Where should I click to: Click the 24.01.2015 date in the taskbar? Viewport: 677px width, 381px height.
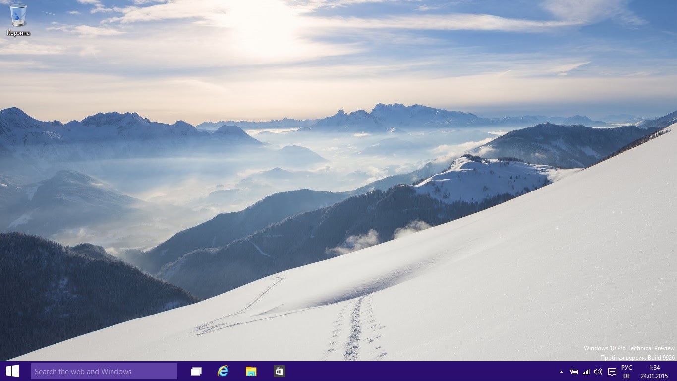tap(654, 376)
